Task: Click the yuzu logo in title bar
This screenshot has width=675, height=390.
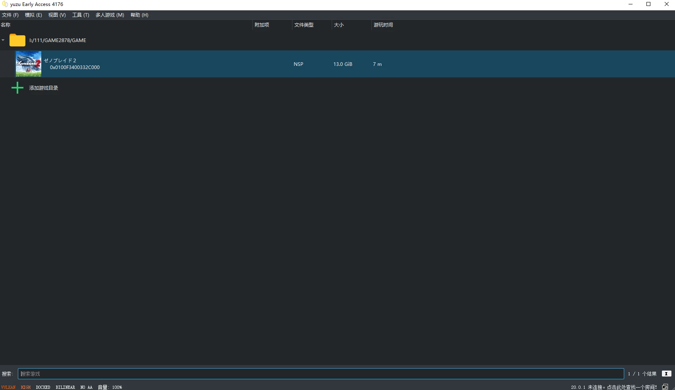Action: [x=5, y=4]
